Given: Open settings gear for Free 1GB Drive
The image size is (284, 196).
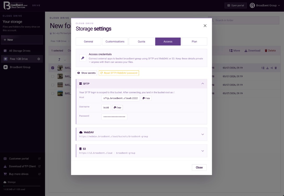Looking at the screenshot, I should click(39, 59).
